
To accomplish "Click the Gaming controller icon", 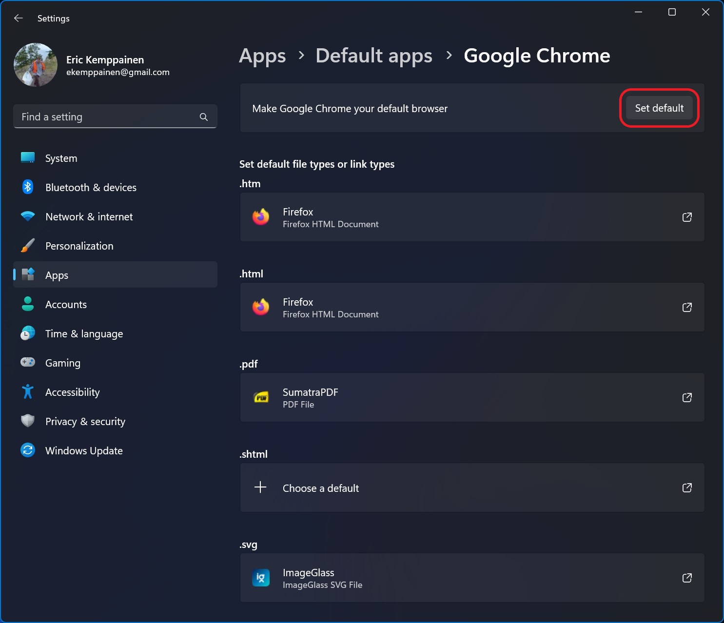I will 28,362.
